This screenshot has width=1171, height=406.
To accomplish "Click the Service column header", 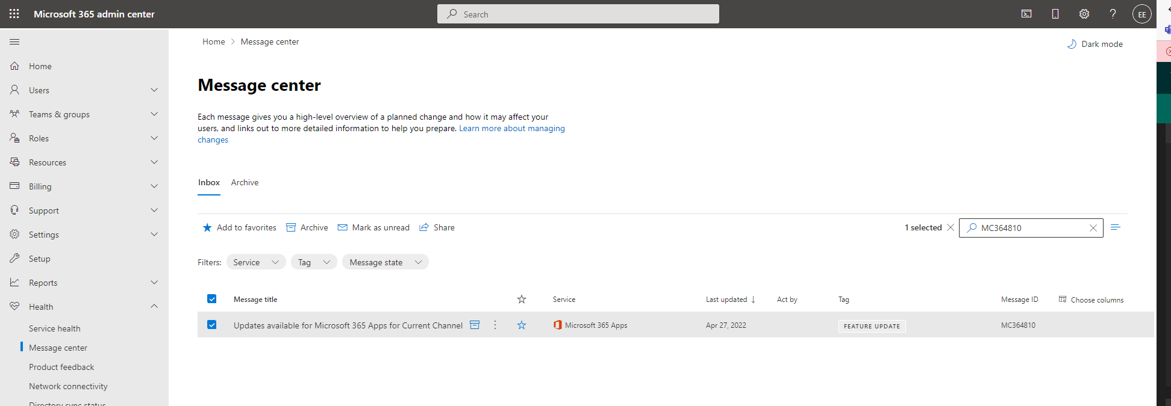I will [x=564, y=299].
